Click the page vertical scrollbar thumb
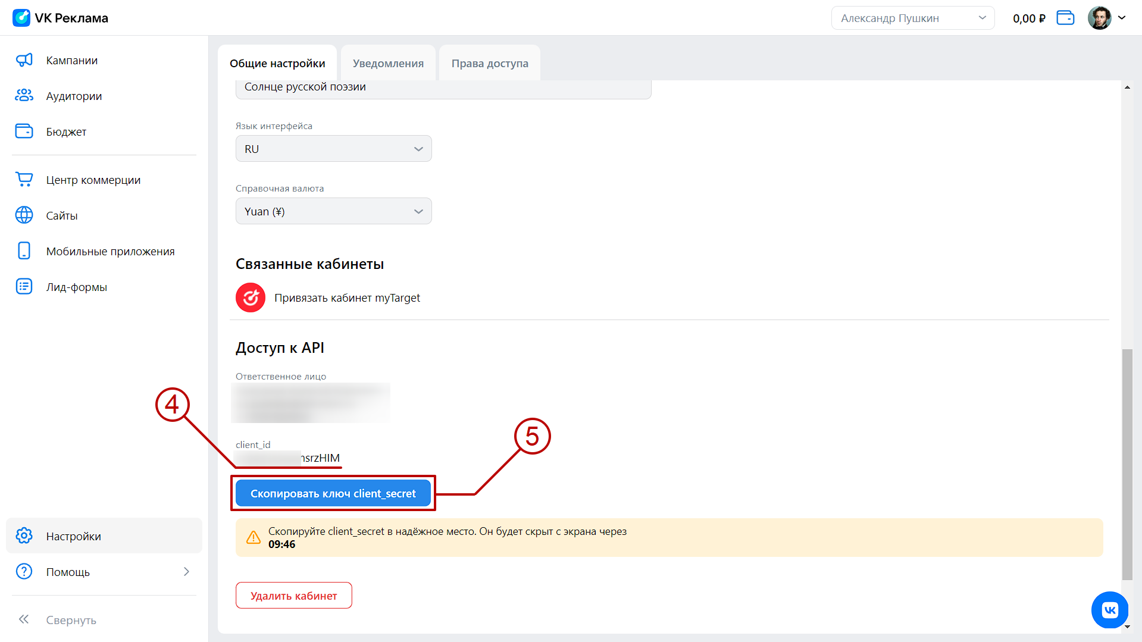This screenshot has height=642, width=1142. coord(1127,464)
